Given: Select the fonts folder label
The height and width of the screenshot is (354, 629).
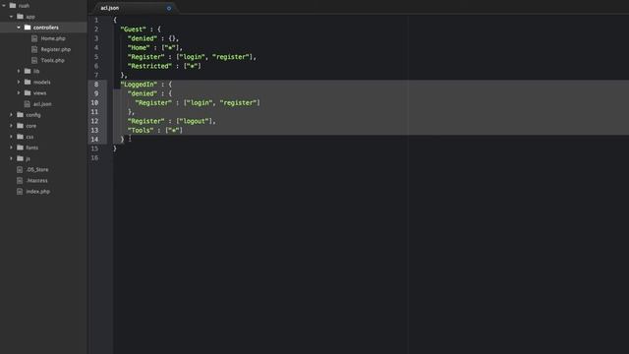Looking at the screenshot, I should click(x=32, y=147).
